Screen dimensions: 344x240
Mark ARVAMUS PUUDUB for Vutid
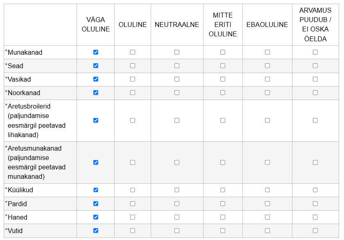pyautogui.click(x=315, y=231)
